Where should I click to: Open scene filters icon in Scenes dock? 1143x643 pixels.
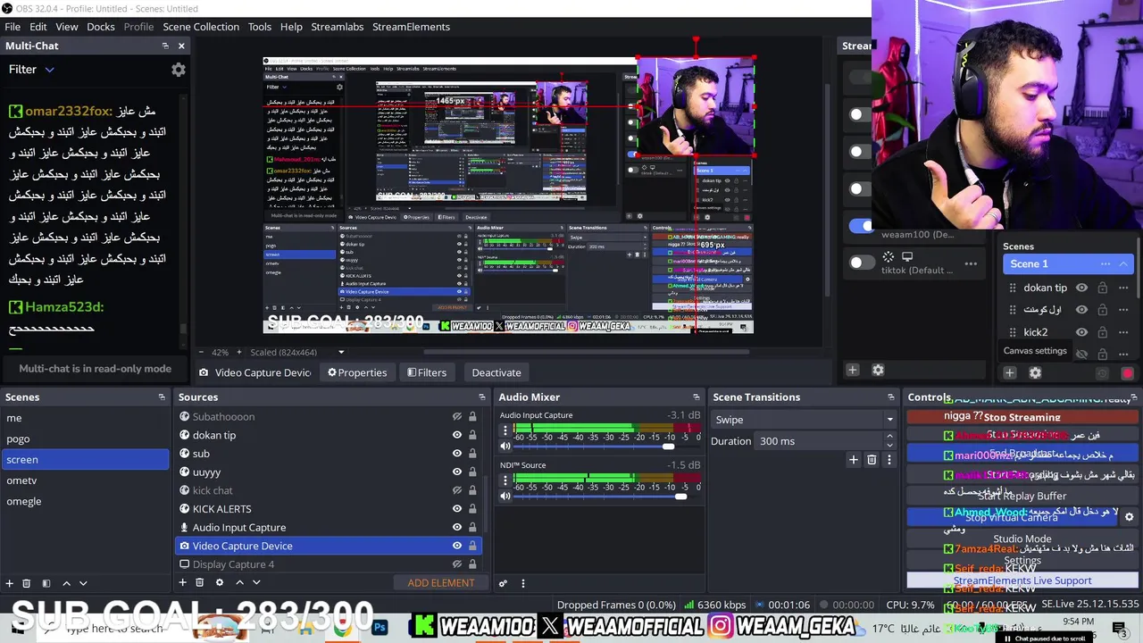coord(46,583)
